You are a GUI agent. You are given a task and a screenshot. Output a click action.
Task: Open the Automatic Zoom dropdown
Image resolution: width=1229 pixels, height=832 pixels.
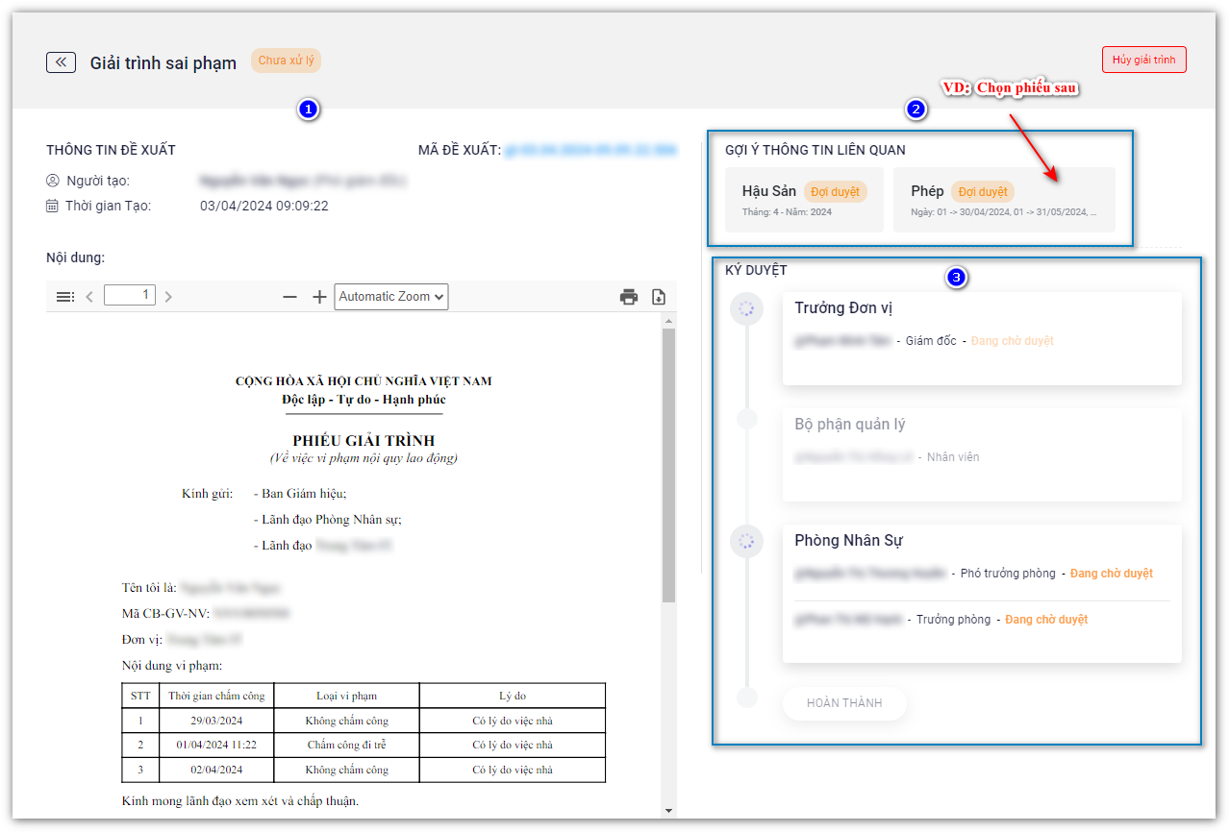[x=391, y=297]
